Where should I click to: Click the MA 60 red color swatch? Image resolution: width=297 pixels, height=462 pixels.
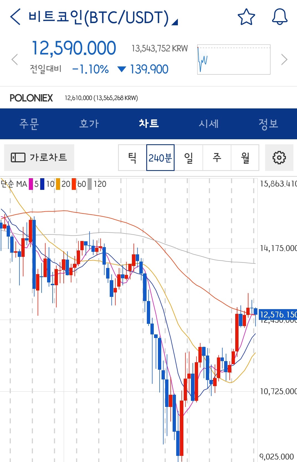(74, 184)
